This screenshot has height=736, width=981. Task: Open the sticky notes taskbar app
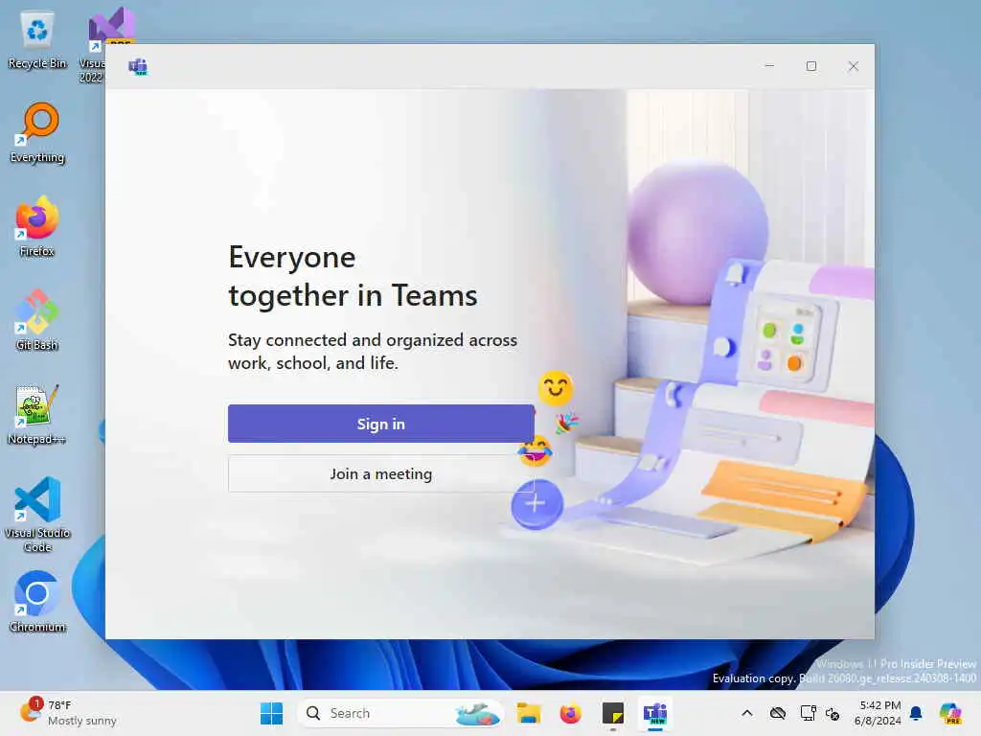612,713
